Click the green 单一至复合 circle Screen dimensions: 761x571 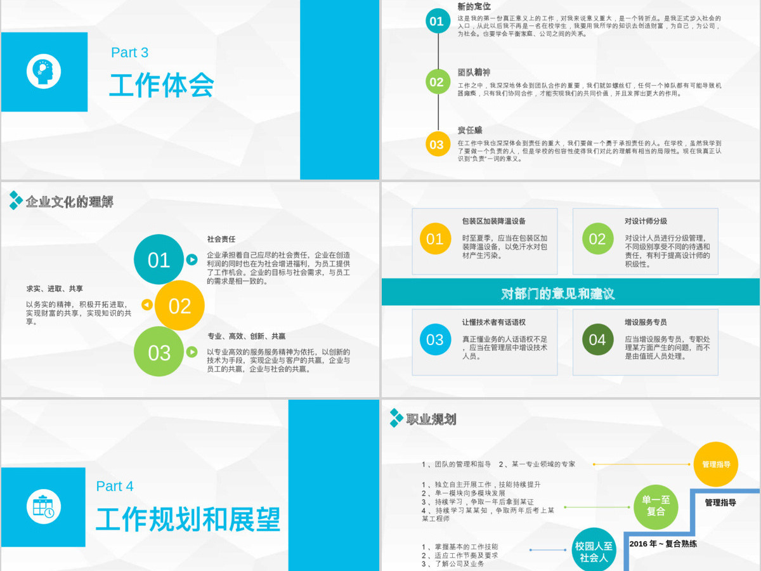[656, 506]
